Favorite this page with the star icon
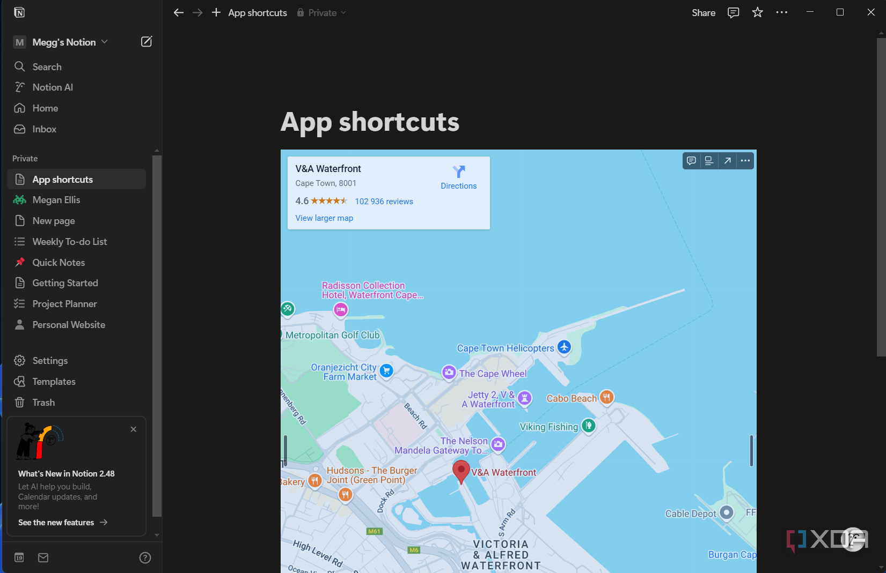 pyautogui.click(x=757, y=12)
